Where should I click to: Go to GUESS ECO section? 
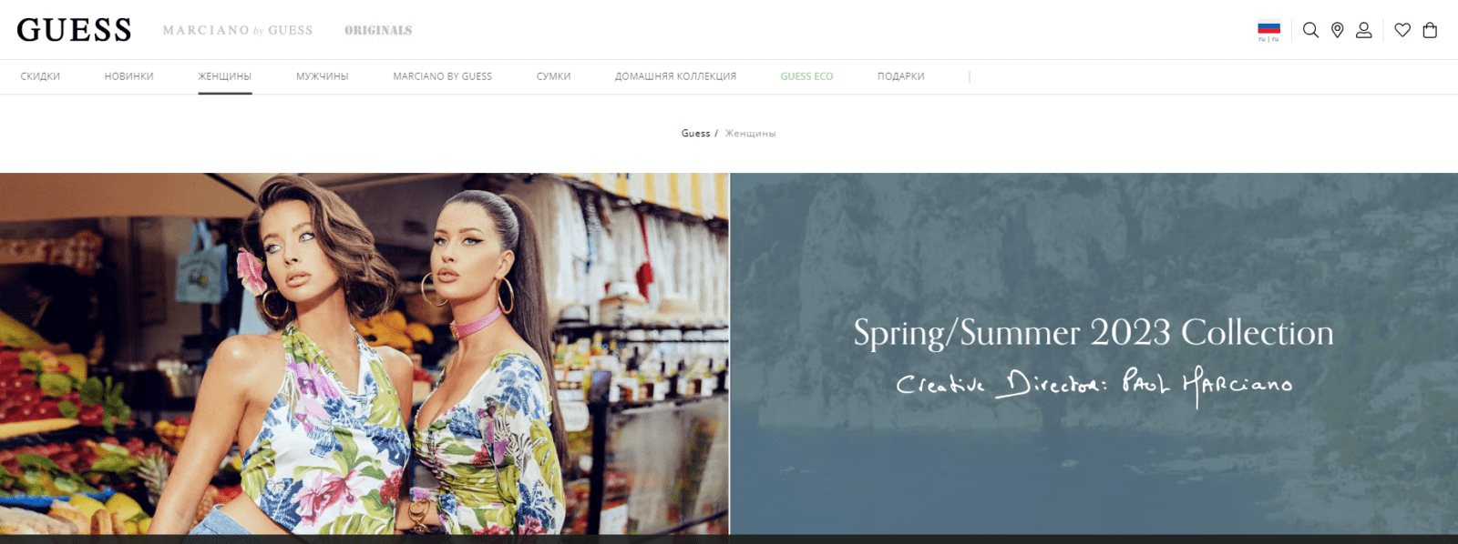tap(806, 76)
